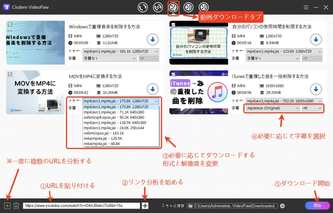Switch to the first convert tab icon
This screenshot has width=333, height=213.
coord(142,7)
